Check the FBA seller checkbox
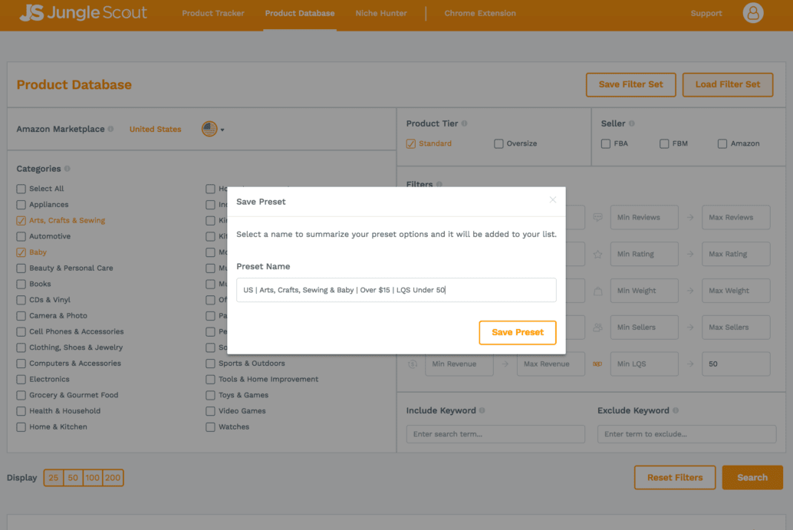Viewport: 793px width, 530px height. 606,143
